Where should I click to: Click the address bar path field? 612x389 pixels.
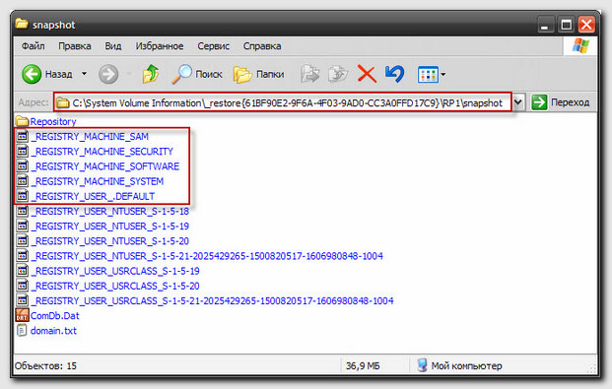[283, 102]
